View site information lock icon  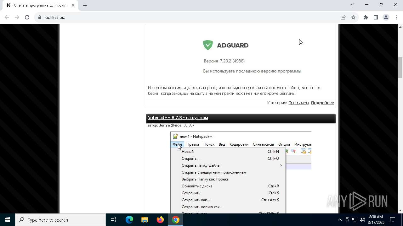pyautogui.click(x=40, y=17)
